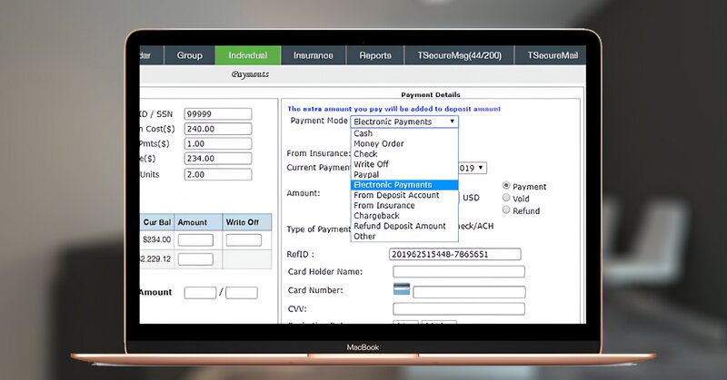The width and height of the screenshot is (727, 380).
Task: Click the Amount box in $234.00 row
Action: point(195,239)
